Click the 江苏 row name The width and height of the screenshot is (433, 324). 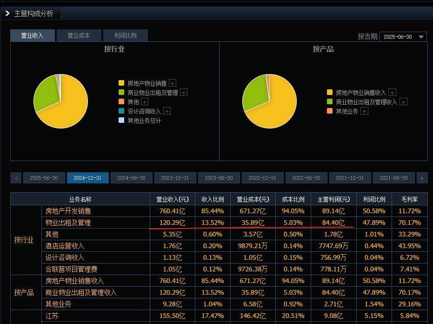pyautogui.click(x=52, y=316)
